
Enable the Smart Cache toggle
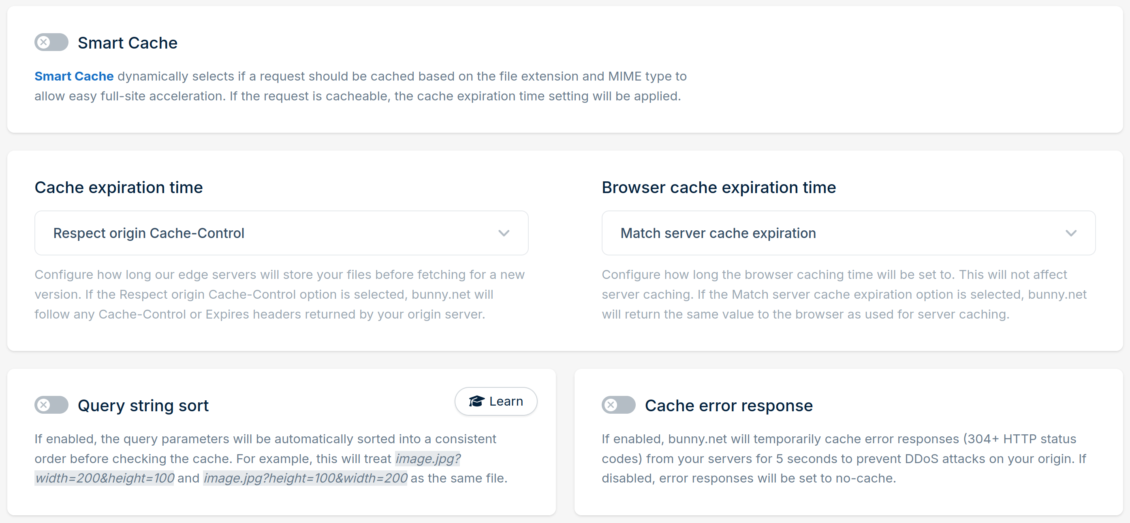point(51,42)
